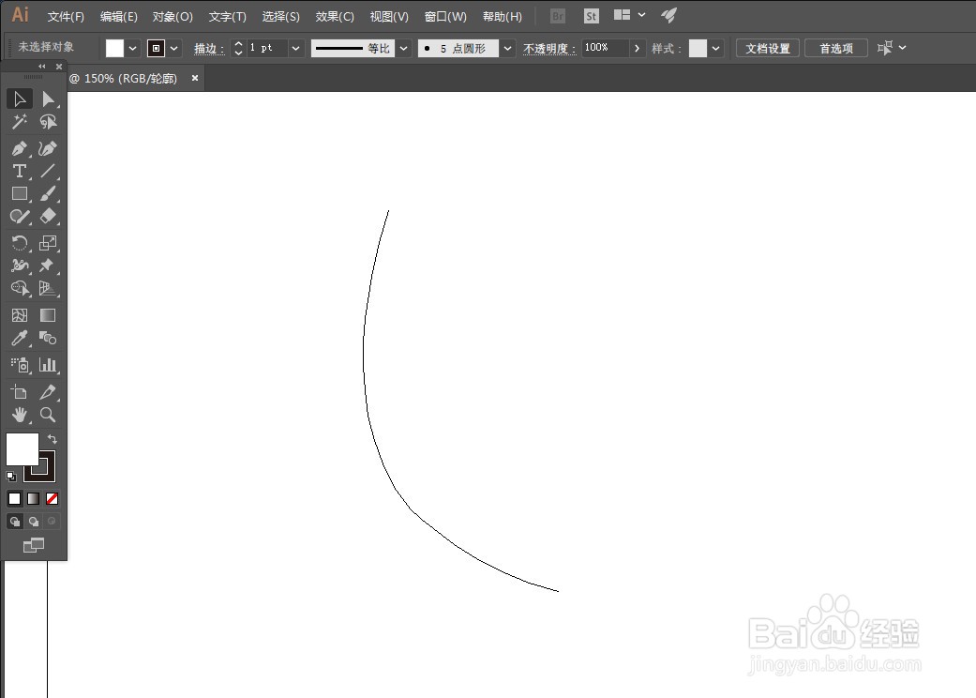Open the 文件(F) menu
This screenshot has width=976, height=698.
(x=66, y=17)
